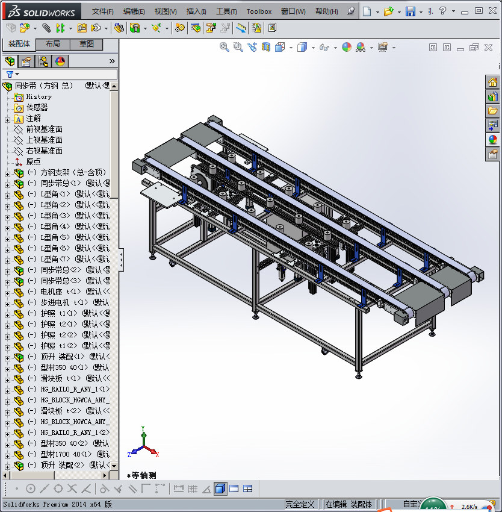Toggle hide/show items glasses icon
Image resolution: width=502 pixels, height=512 pixels.
324,48
